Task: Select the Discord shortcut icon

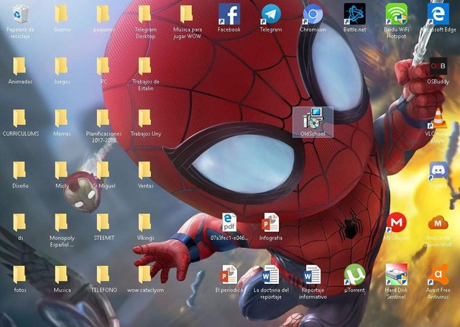Action: point(438,171)
